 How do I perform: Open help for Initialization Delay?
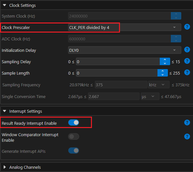[x=187, y=50]
